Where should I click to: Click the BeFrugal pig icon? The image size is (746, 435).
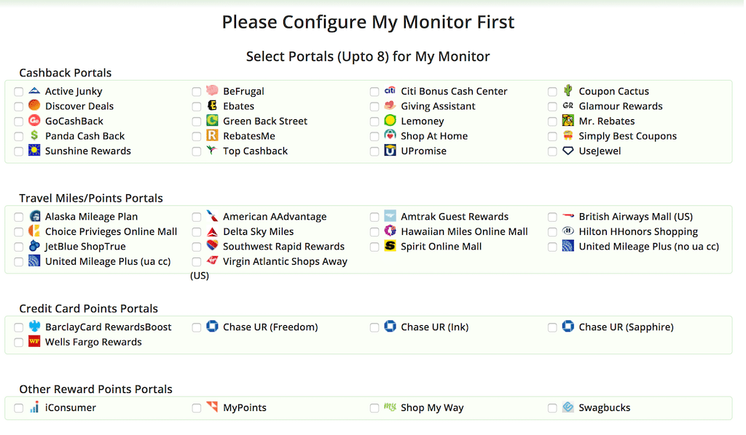212,91
